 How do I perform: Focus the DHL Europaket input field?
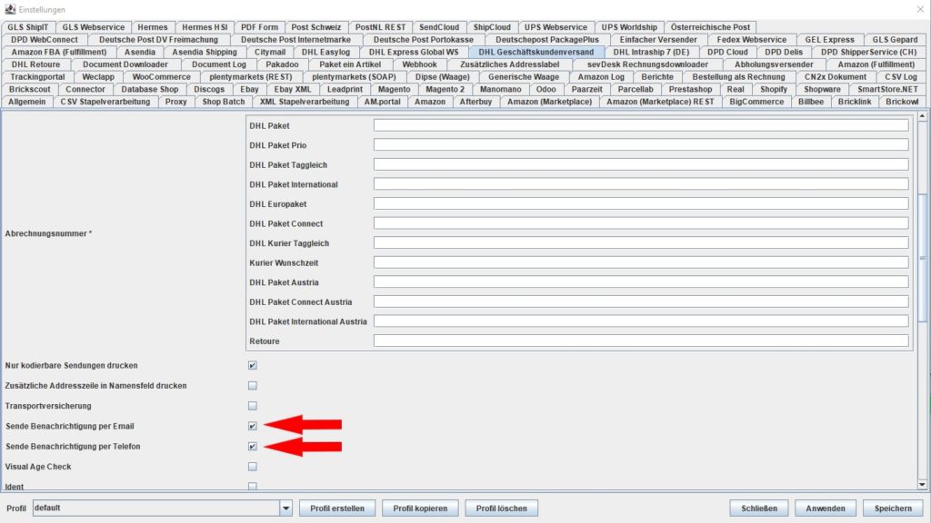tap(641, 204)
